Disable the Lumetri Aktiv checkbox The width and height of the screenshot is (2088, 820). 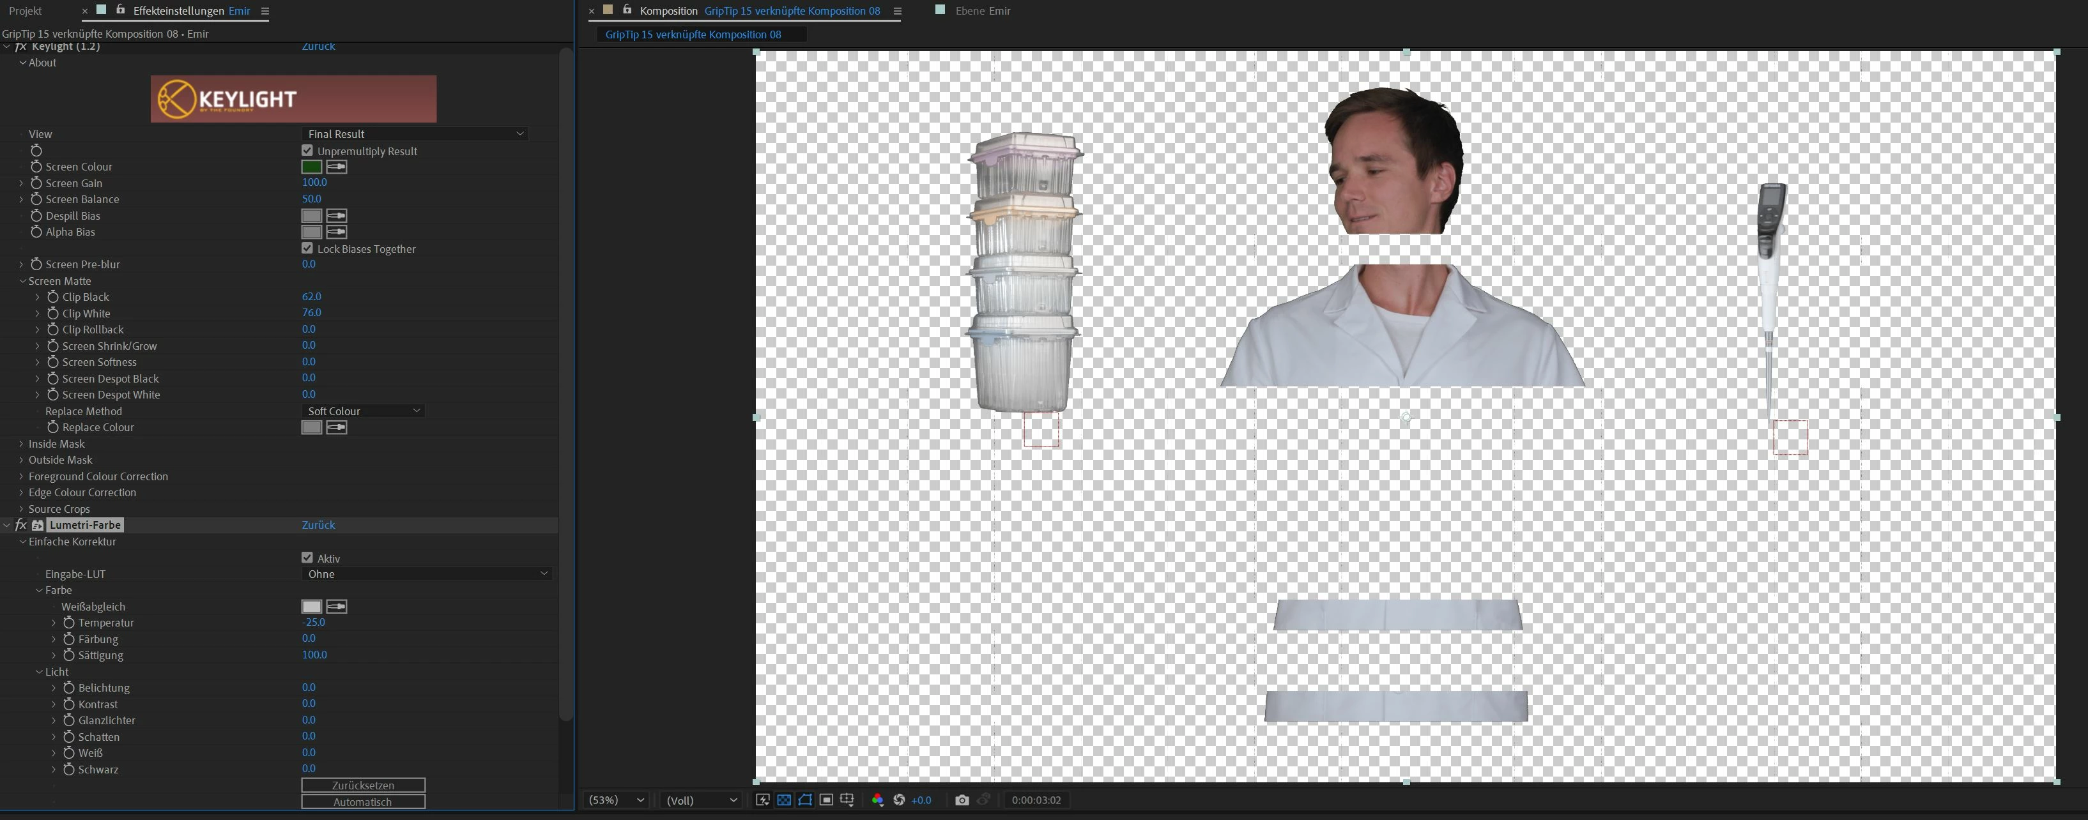click(307, 558)
